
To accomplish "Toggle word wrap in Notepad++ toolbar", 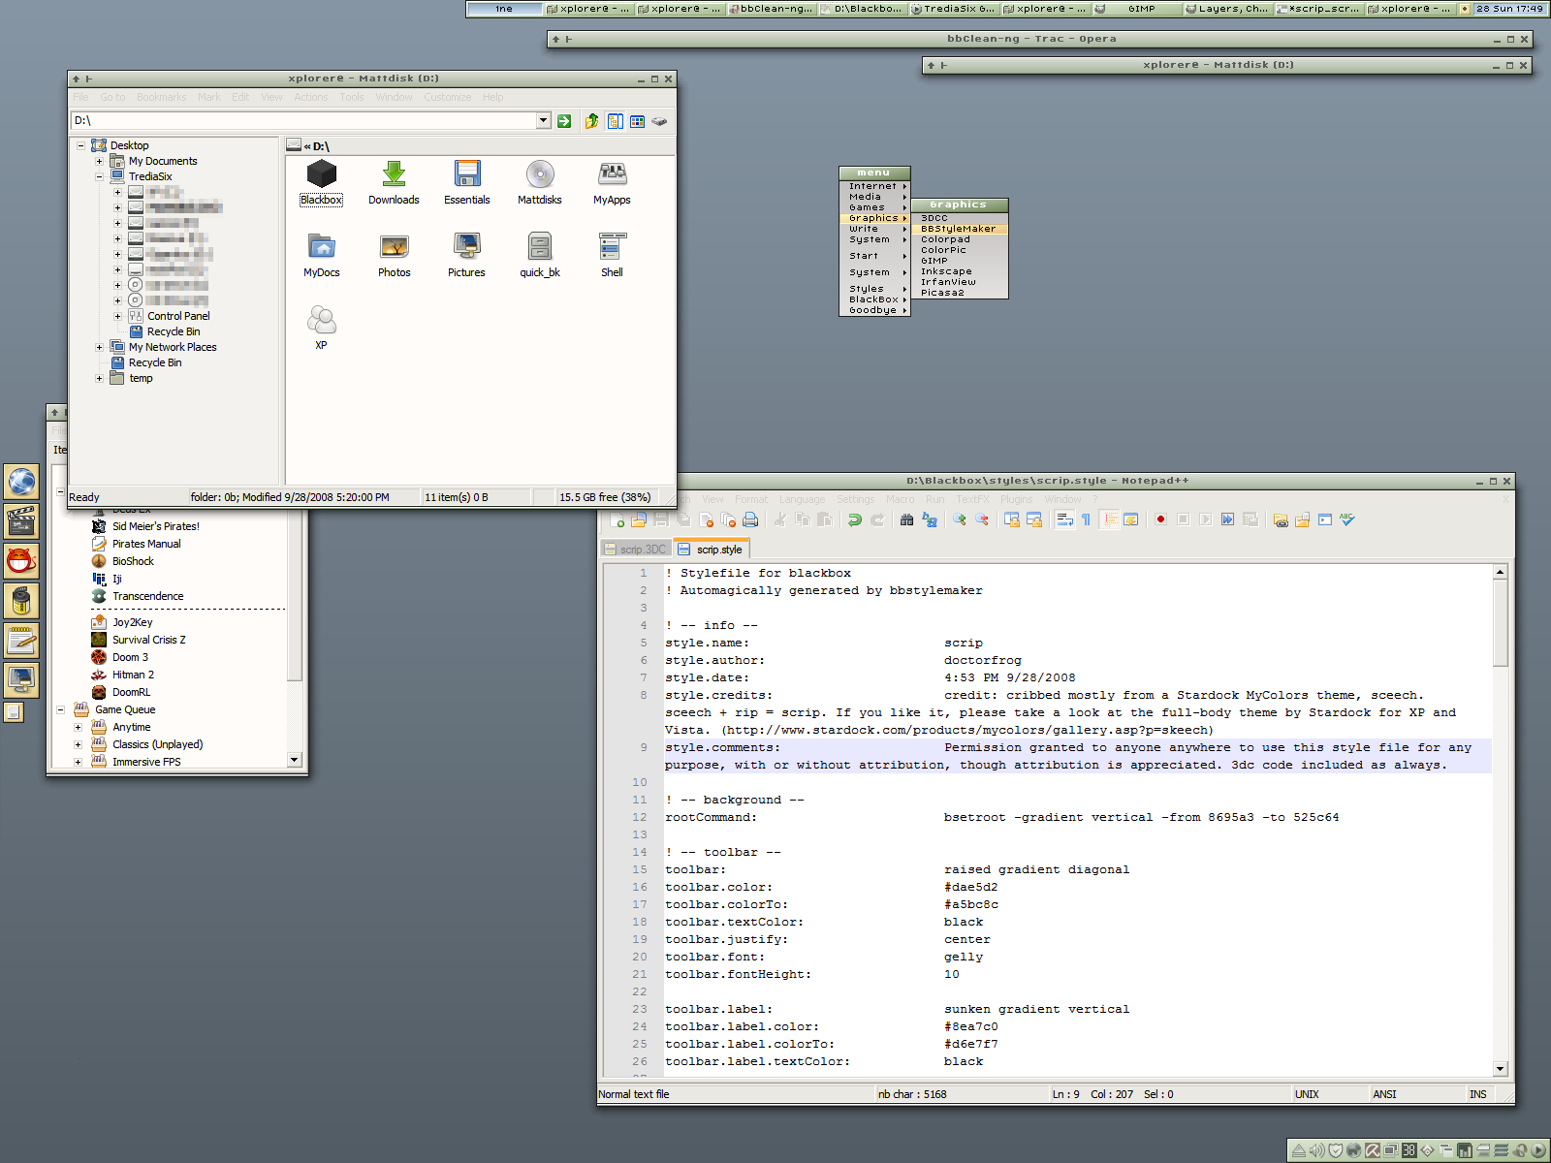I will pos(1064,519).
